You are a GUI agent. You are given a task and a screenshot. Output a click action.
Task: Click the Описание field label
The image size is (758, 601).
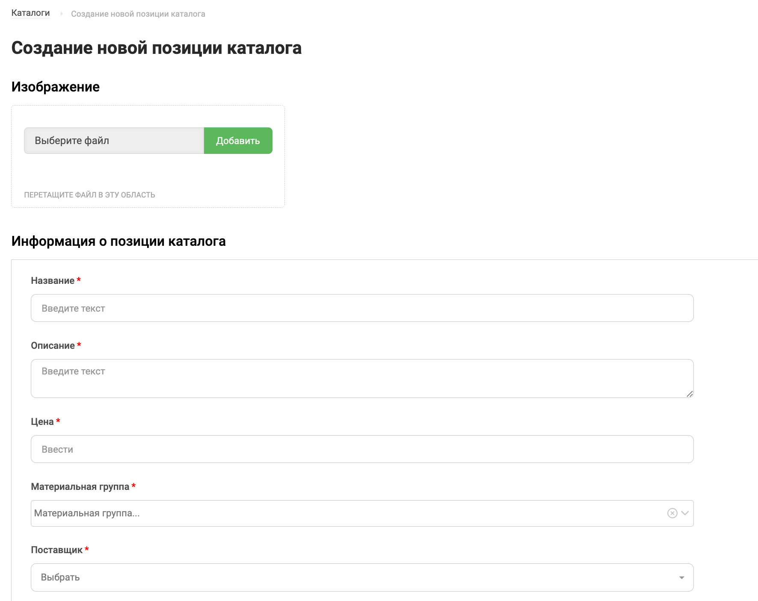53,346
